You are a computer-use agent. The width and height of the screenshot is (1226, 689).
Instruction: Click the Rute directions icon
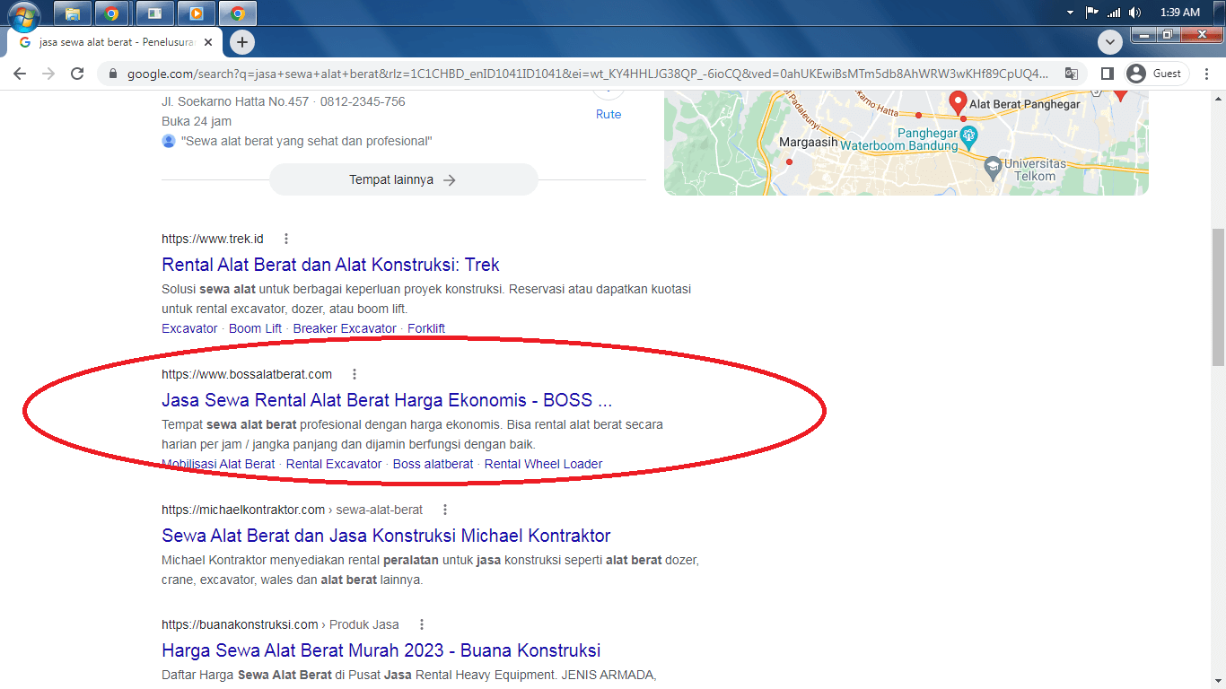[x=609, y=91]
